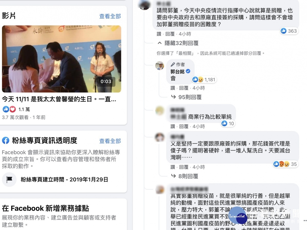Click '查看全部' link beside 影片 heading
307x230 pixels.
point(110,16)
